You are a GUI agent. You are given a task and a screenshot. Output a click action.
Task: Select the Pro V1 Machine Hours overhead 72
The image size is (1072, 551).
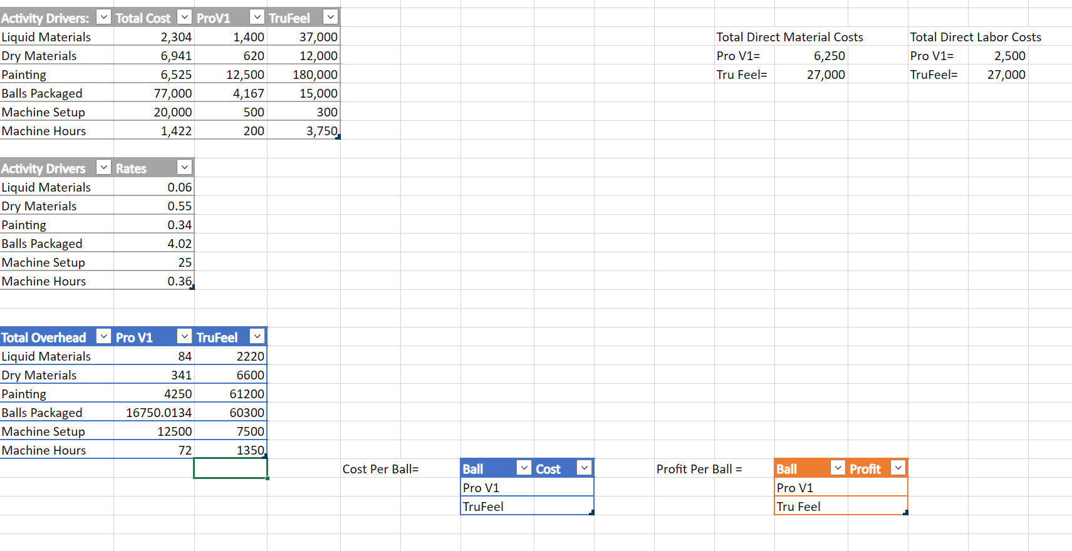point(154,450)
